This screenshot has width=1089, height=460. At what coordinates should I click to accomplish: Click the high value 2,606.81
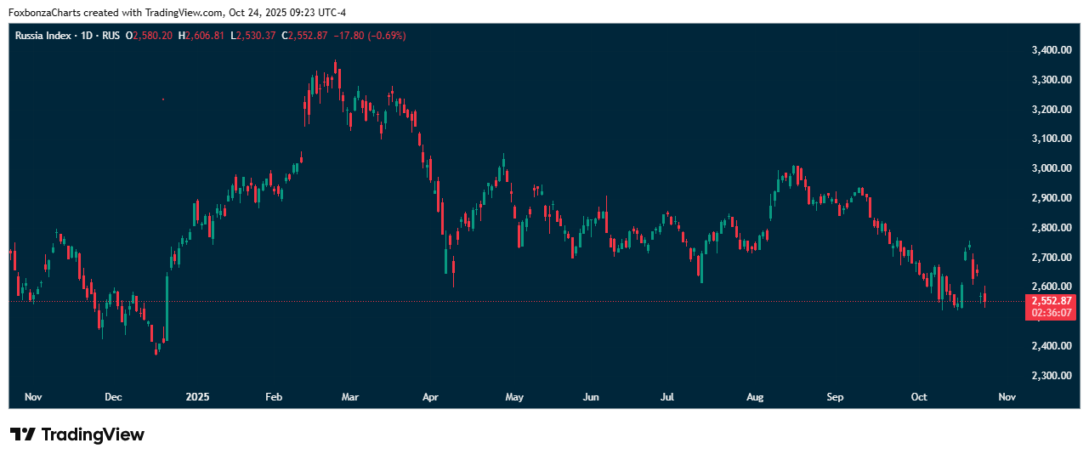(x=206, y=36)
